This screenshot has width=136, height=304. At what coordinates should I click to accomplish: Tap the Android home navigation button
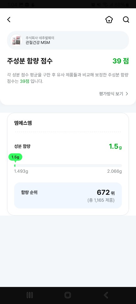click(68, 295)
